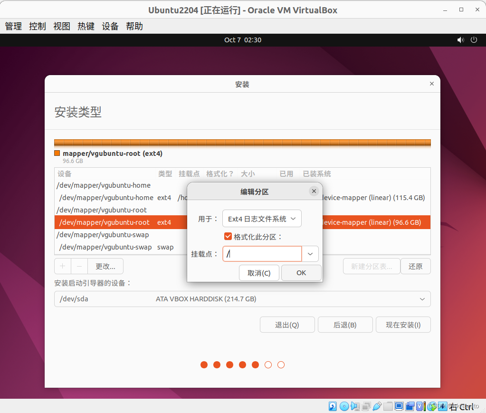The height and width of the screenshot is (413, 486).
Task: Click the recording status bar icon
Action: pos(410,406)
